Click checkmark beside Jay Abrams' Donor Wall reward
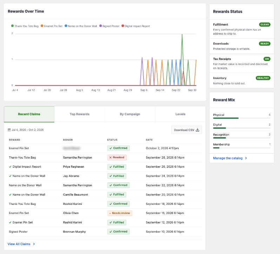 [10, 176]
